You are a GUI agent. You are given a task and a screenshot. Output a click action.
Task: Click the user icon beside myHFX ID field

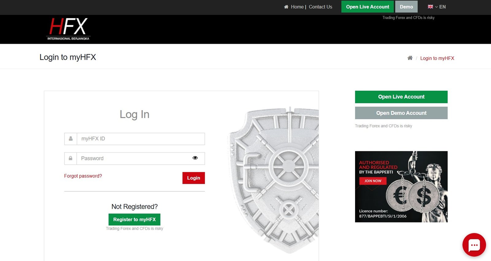click(71, 139)
